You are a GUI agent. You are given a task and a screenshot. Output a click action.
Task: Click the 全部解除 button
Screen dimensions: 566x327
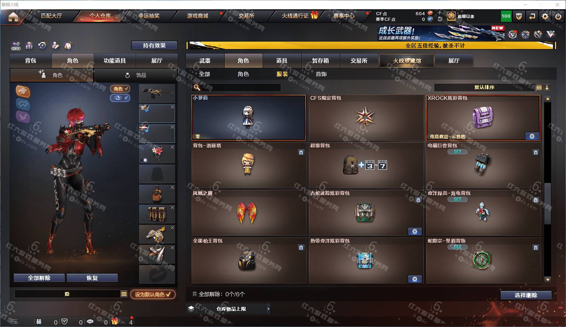[x=39, y=278]
